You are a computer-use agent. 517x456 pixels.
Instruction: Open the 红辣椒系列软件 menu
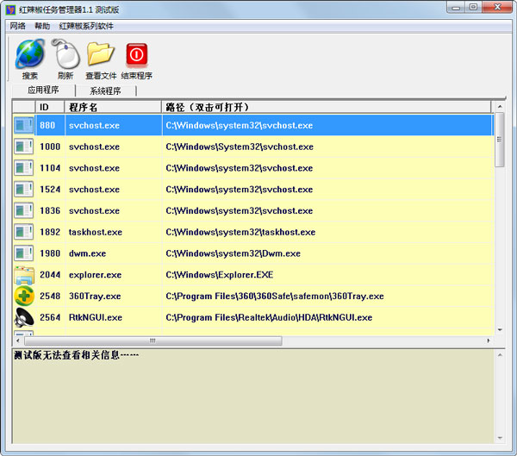point(86,26)
